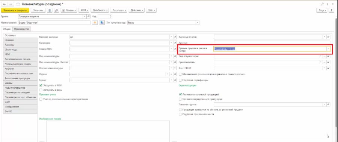Expand Признак предмета расчета dropdown arrow

click(328, 49)
